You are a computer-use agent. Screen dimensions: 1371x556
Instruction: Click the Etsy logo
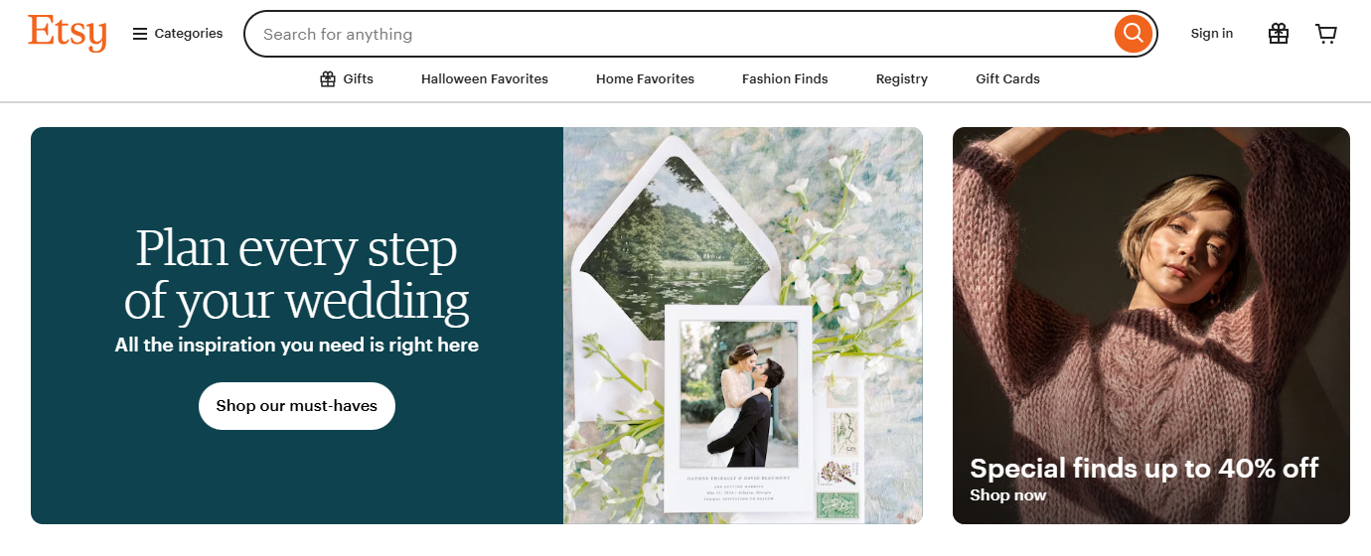coord(68,33)
